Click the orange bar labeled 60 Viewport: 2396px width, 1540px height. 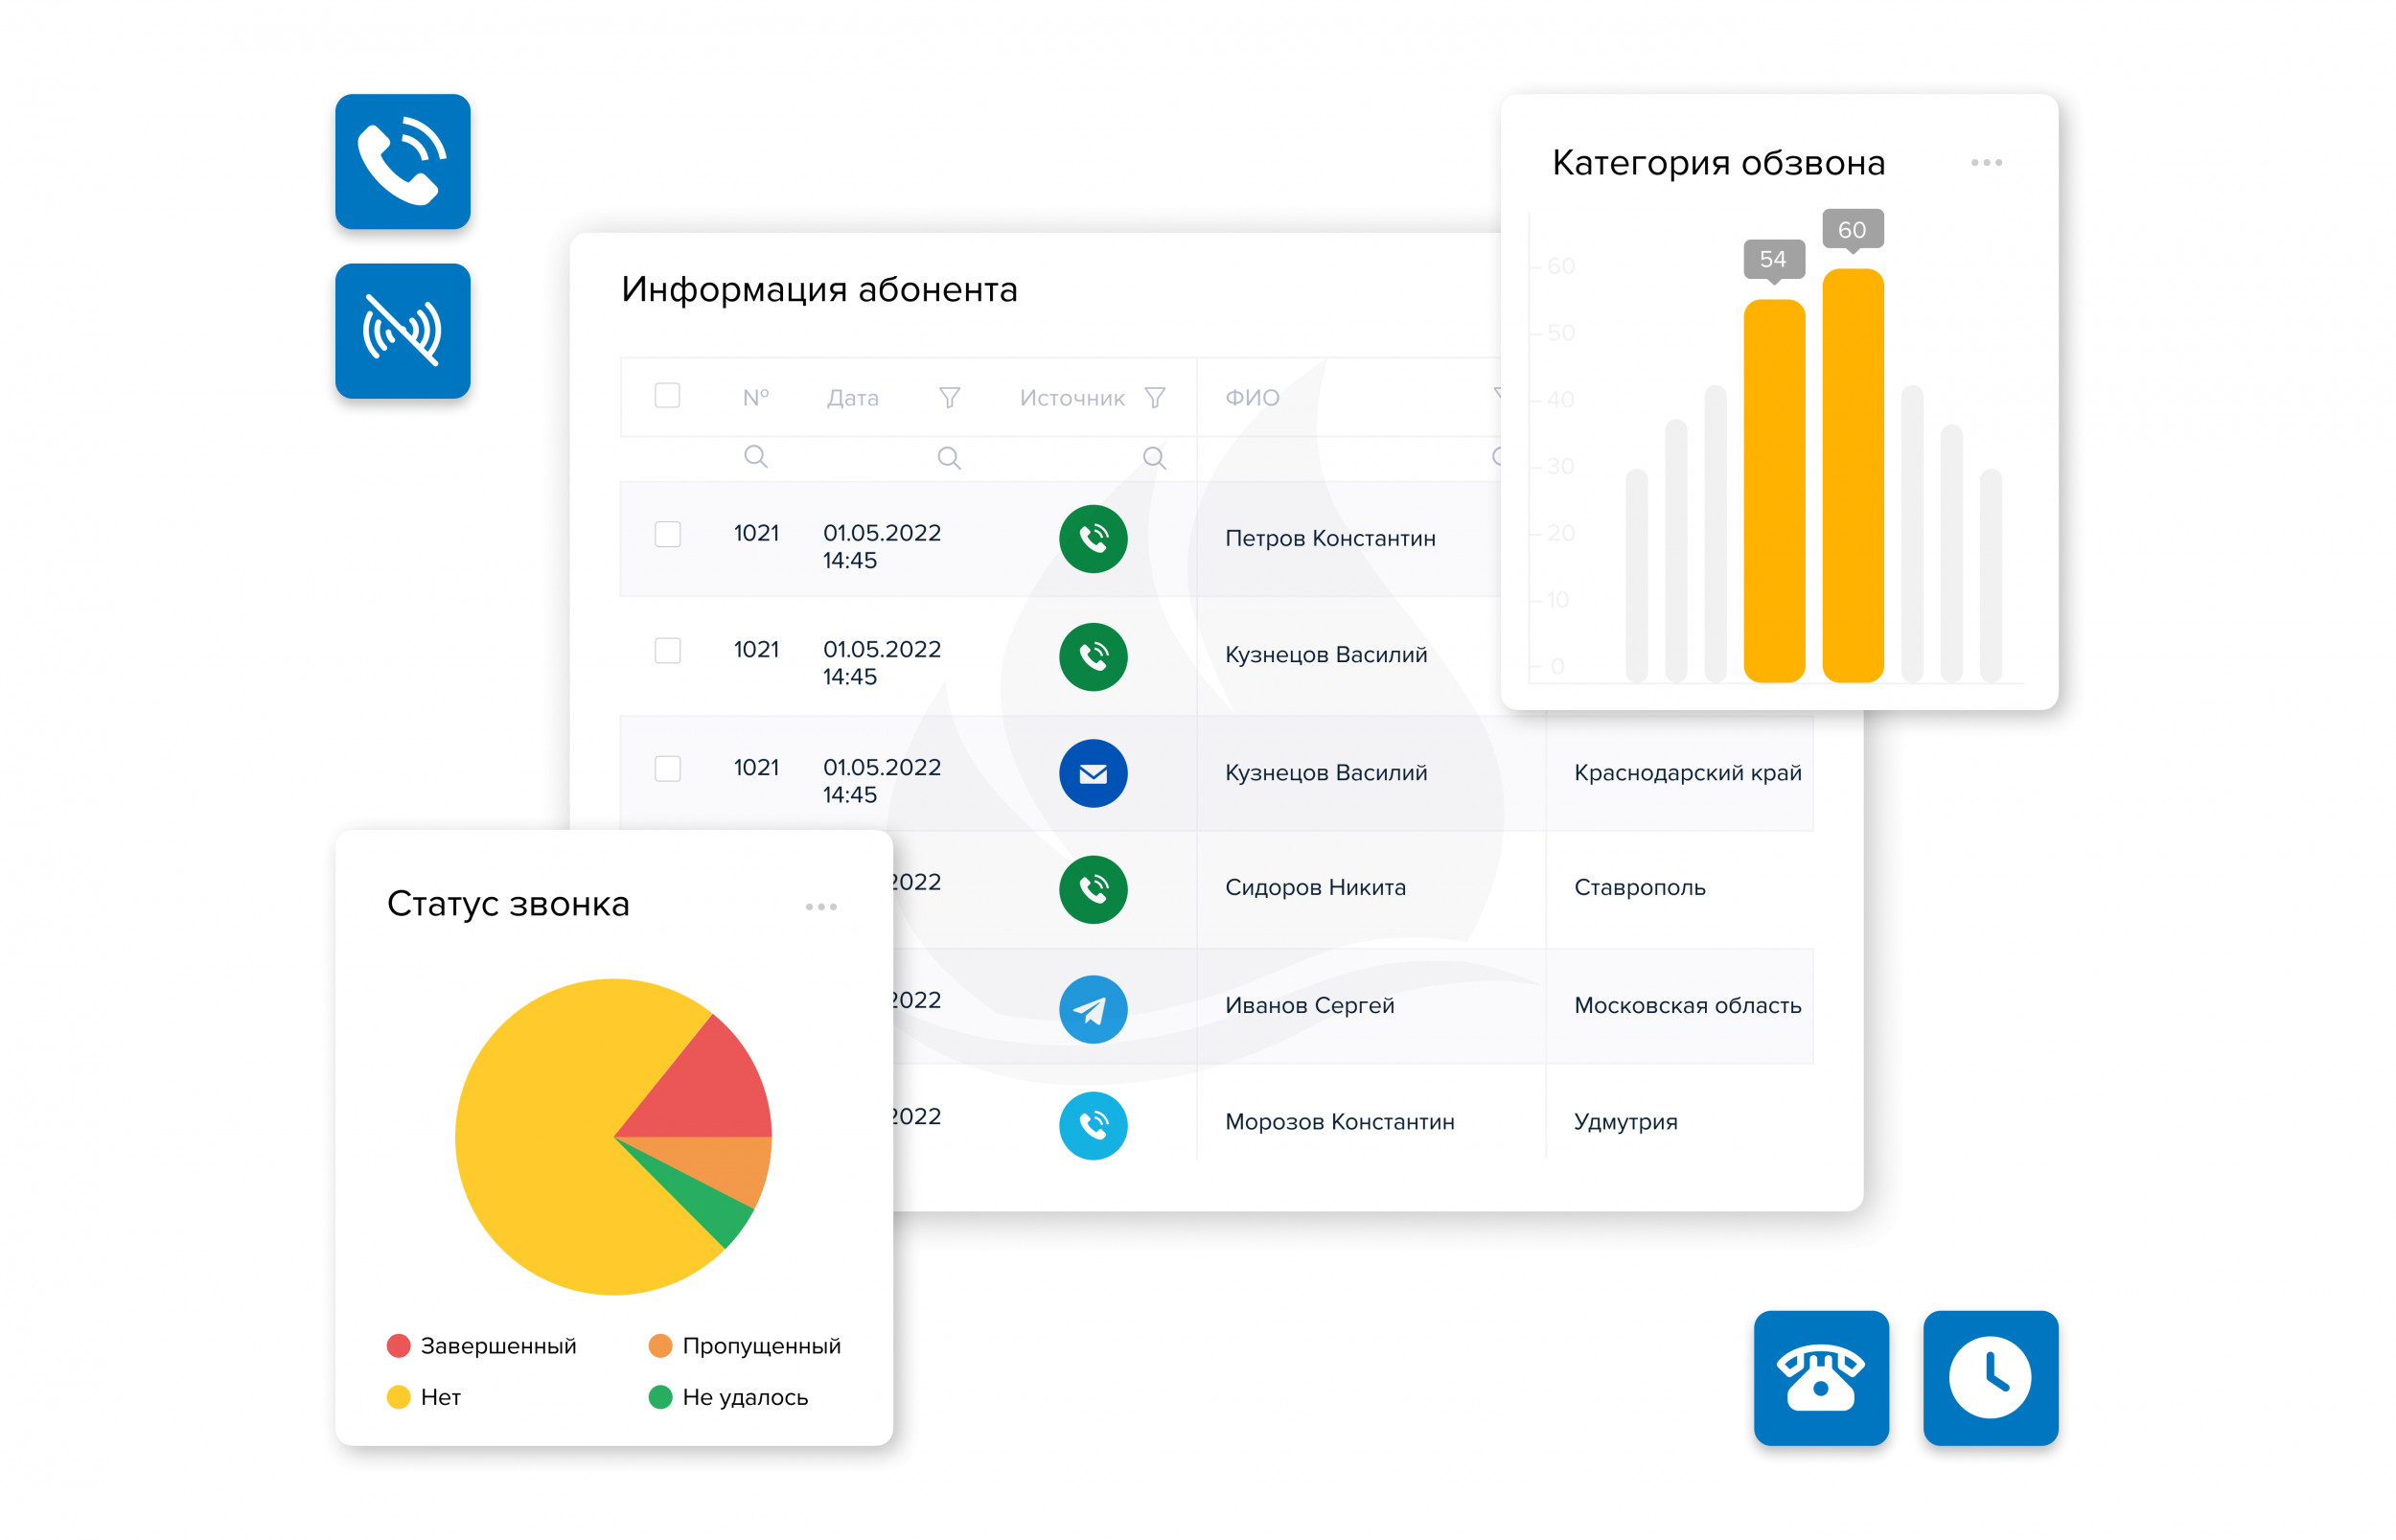[x=1851, y=476]
